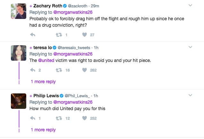Open teresa lo's profile avatar
The width and height of the screenshot is (204, 139).
coord(19,53)
